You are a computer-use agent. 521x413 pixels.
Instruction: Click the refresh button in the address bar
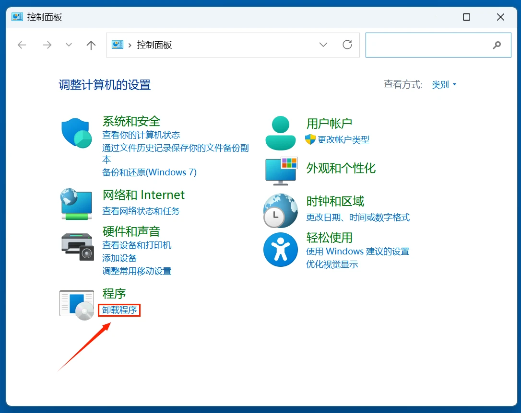click(347, 45)
